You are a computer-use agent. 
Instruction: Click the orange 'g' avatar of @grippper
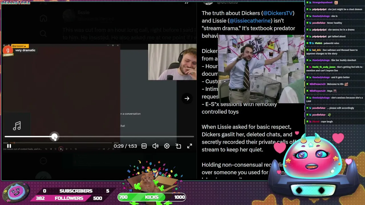tap(8, 50)
